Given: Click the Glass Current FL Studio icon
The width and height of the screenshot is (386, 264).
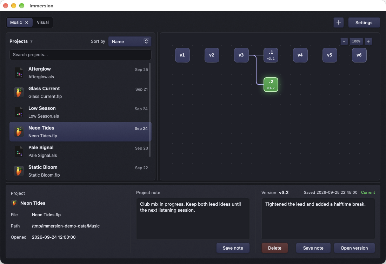Looking at the screenshot, I should [19, 92].
